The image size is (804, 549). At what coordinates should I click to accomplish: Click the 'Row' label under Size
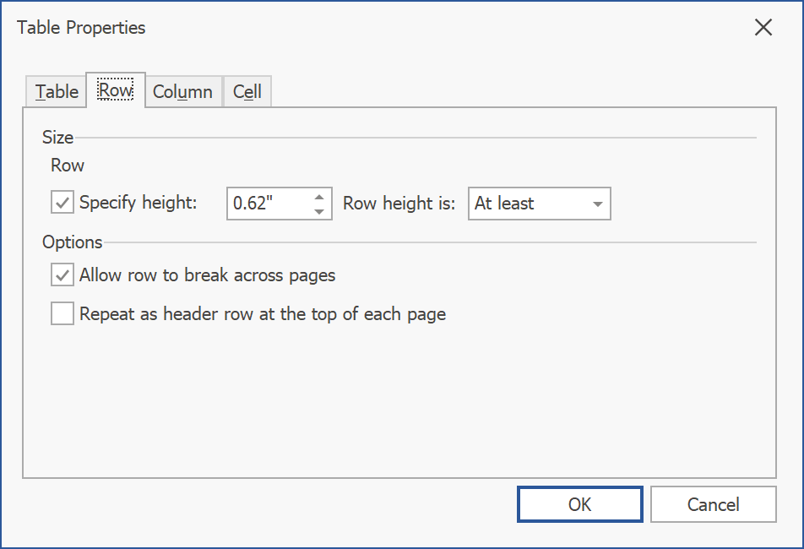(x=68, y=165)
